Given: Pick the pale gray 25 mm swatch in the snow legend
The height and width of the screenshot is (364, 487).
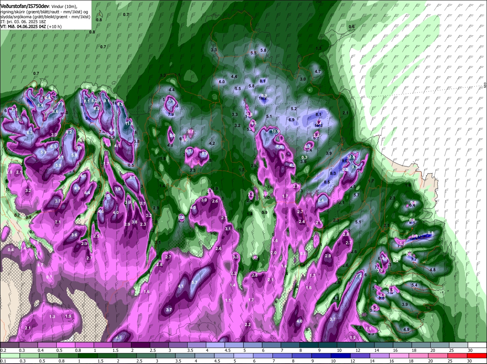Looking at the screenshot, I should point(458,345).
